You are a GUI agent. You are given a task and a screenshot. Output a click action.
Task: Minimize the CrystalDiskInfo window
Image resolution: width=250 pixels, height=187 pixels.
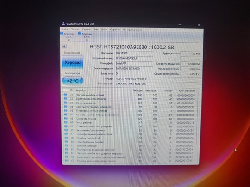coord(180,25)
